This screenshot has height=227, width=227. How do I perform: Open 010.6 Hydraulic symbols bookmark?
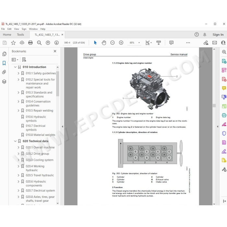36,119
